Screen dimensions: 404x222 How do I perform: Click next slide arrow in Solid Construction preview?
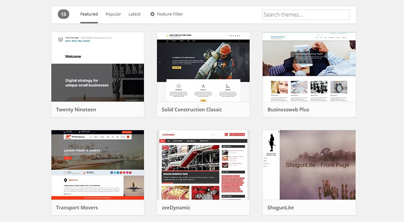click(246, 63)
